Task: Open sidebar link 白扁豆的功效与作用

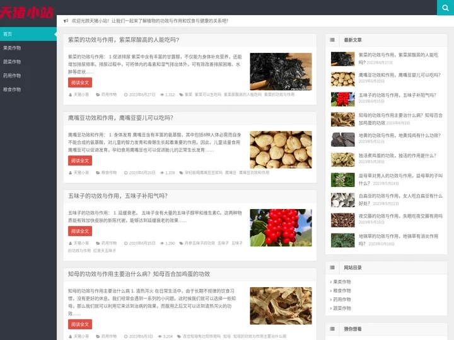Action: [401, 200]
